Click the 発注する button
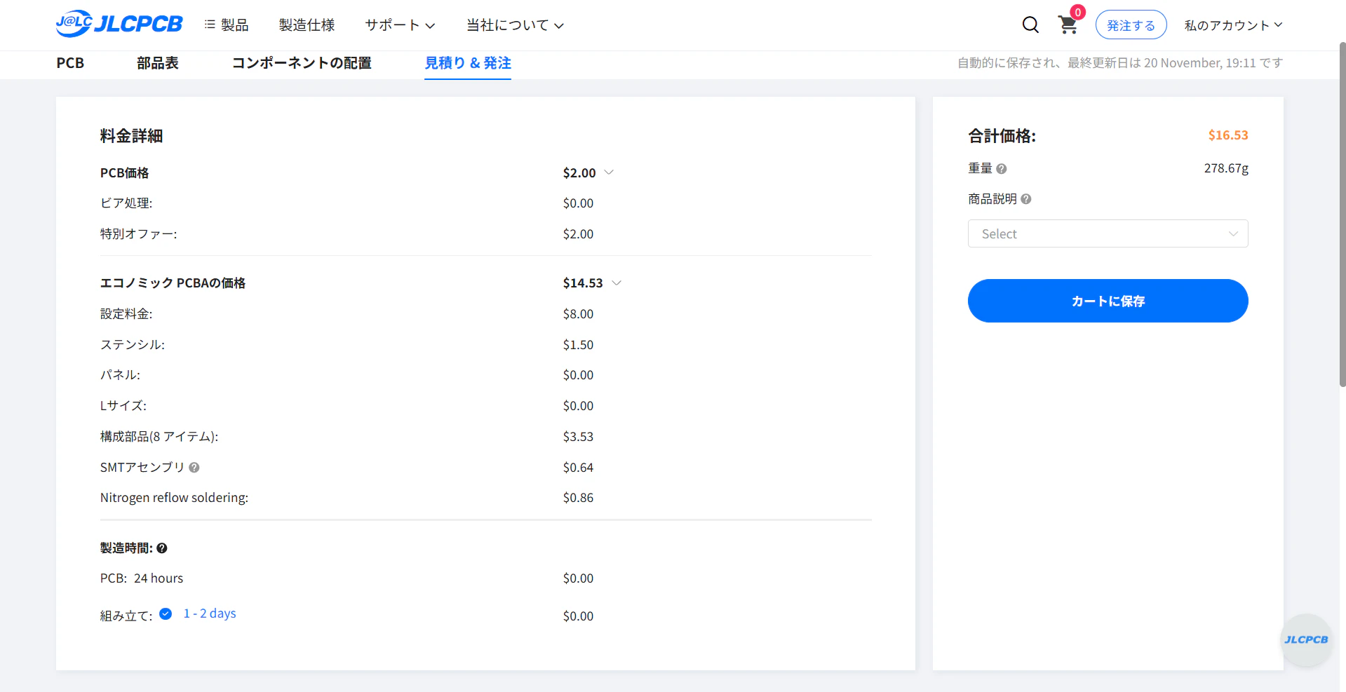 pyautogui.click(x=1131, y=25)
